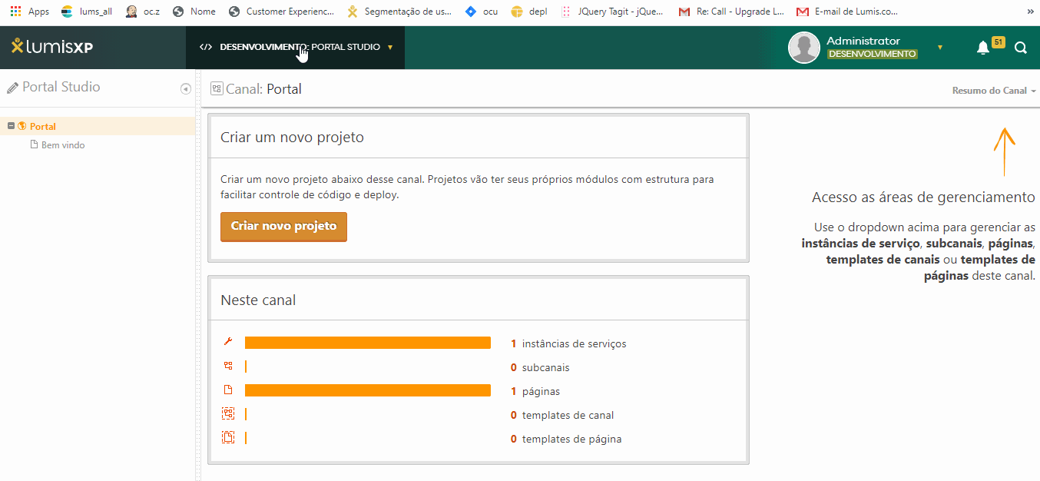This screenshot has width=1040, height=481.
Task: Click the páginas orange bar
Action: pyautogui.click(x=368, y=390)
